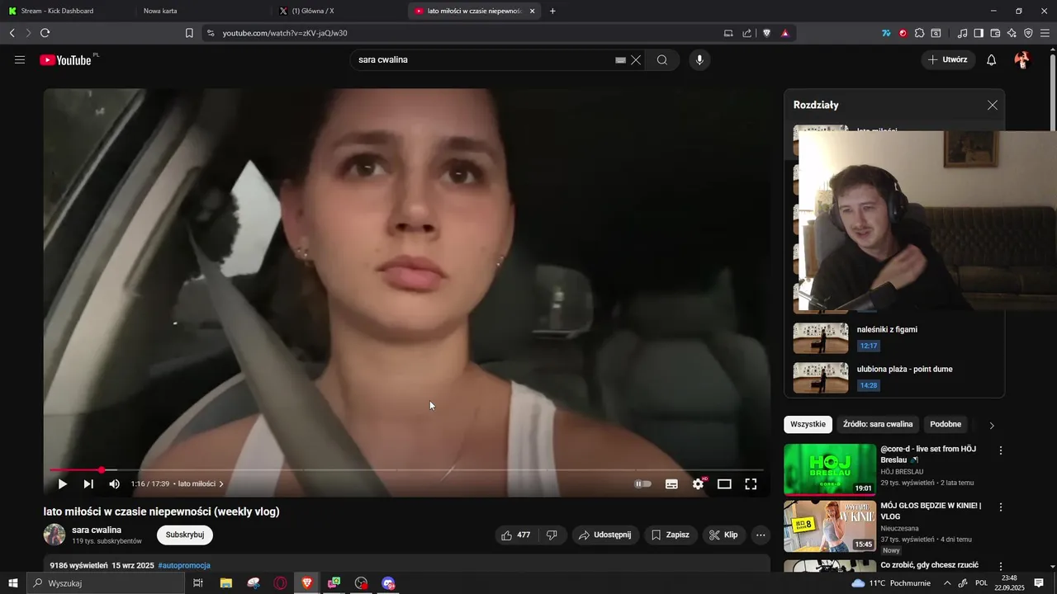This screenshot has width=1057, height=594.
Task: Open Brave Leo AI sparkle icon
Action: (x=1012, y=33)
